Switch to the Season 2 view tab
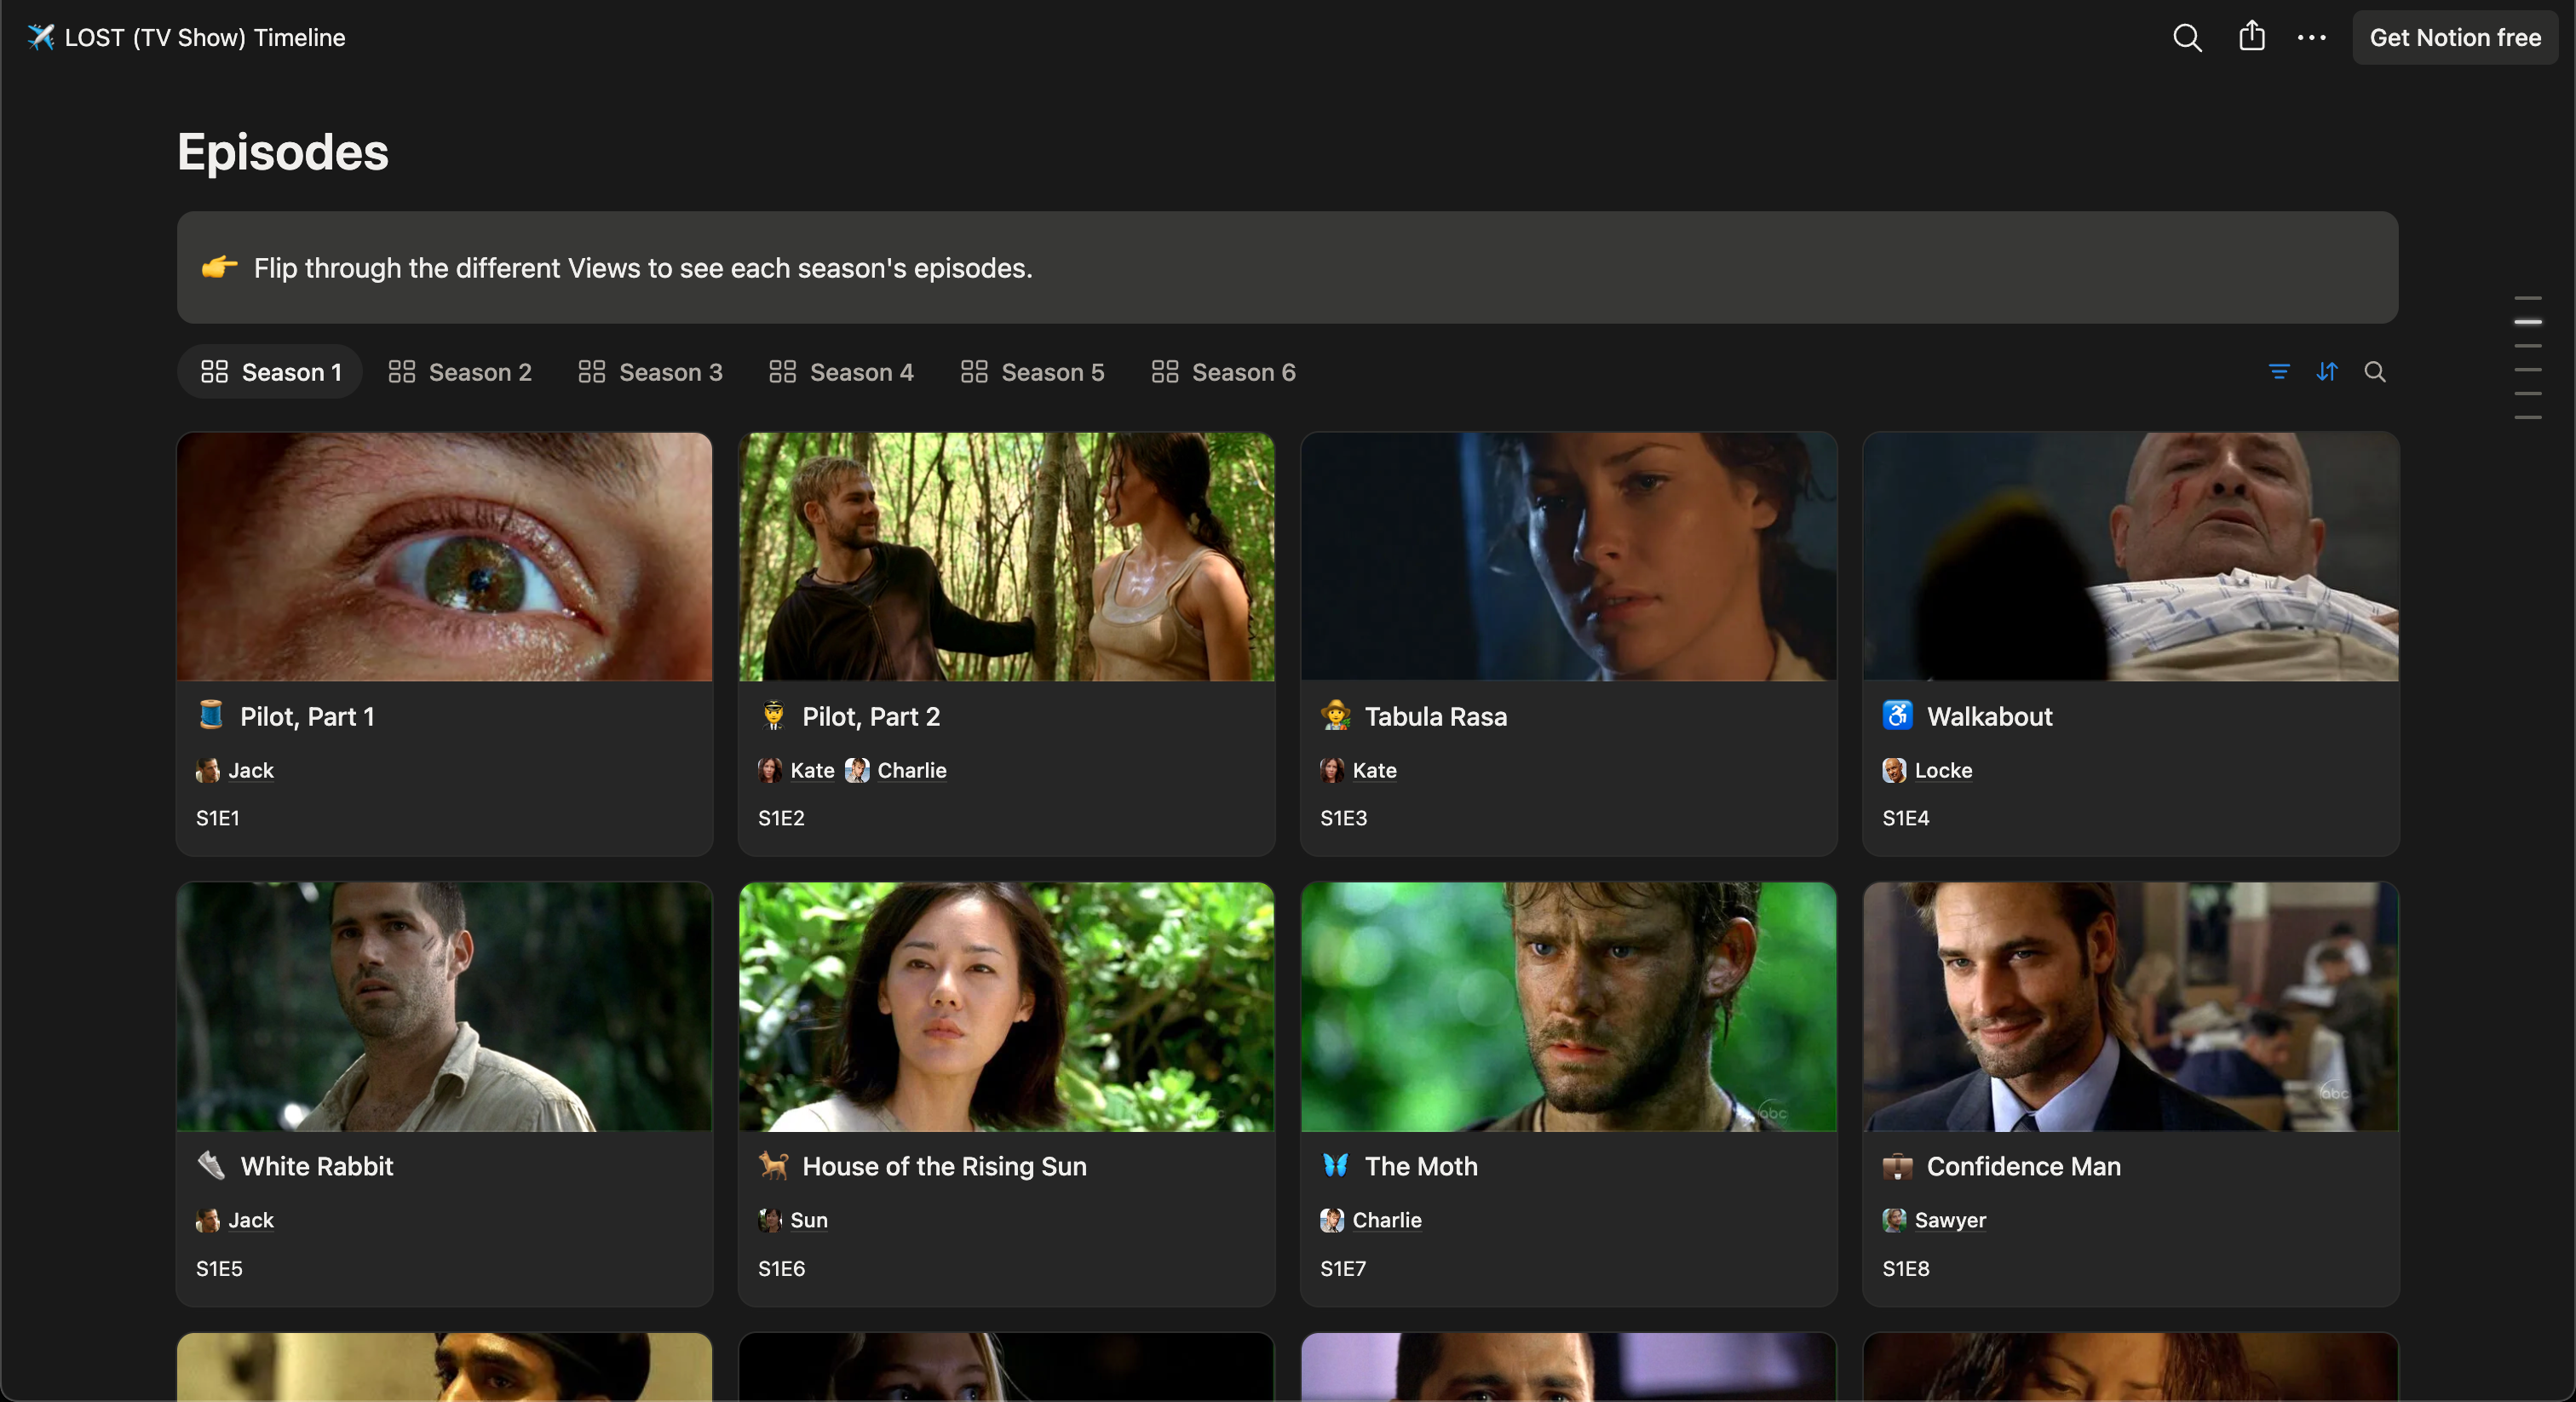The image size is (2576, 1402). coord(460,372)
